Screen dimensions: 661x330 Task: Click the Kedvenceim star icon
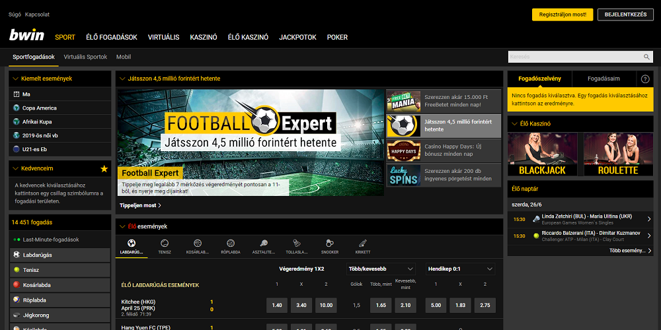(x=104, y=169)
